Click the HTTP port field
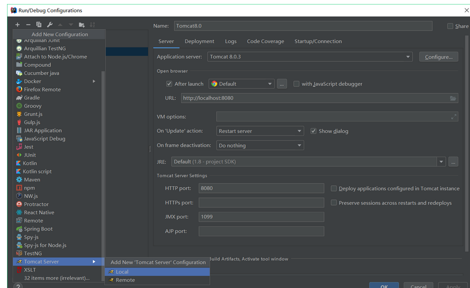The width and height of the screenshot is (470, 288). point(261,188)
